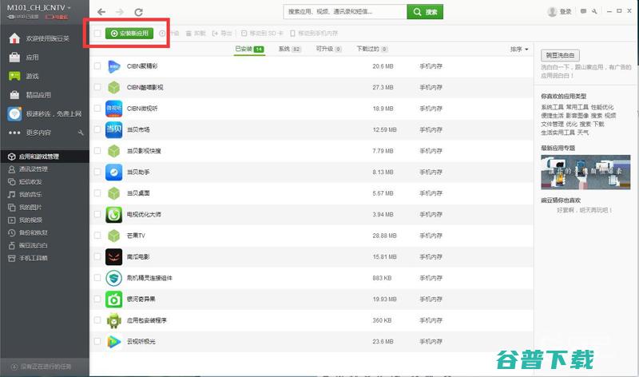Open the 游戏 games section icon
Viewport: 639px width, 377px height.
(14, 76)
